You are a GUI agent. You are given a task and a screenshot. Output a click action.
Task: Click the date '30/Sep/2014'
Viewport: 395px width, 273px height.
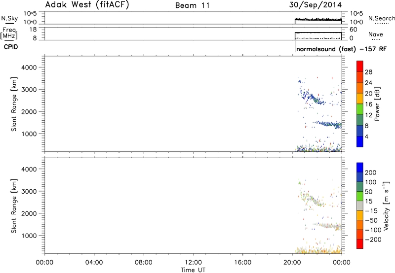[315, 5]
